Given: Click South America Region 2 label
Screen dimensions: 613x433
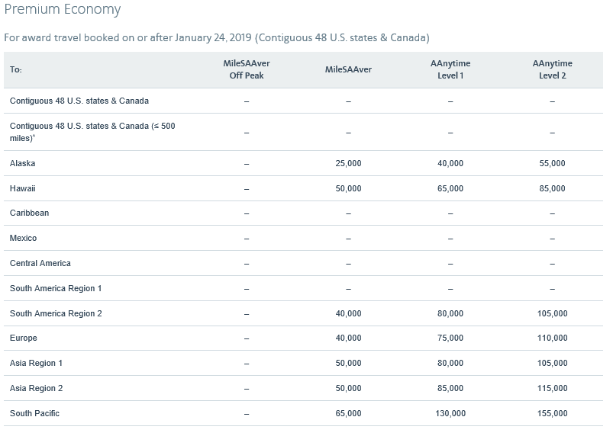Looking at the screenshot, I should [x=56, y=313].
